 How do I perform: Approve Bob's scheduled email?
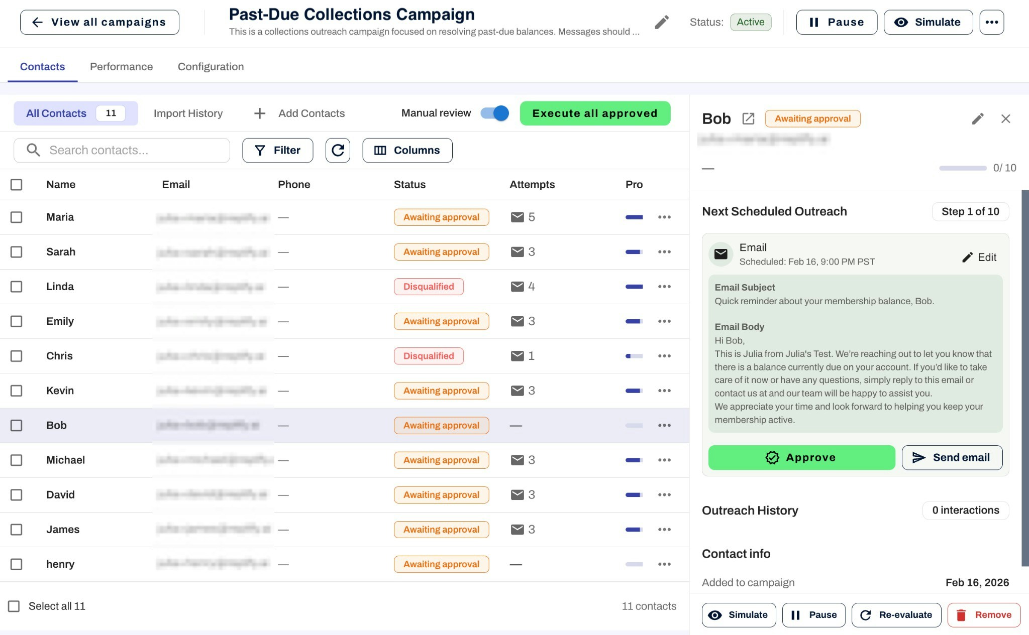pyautogui.click(x=801, y=457)
